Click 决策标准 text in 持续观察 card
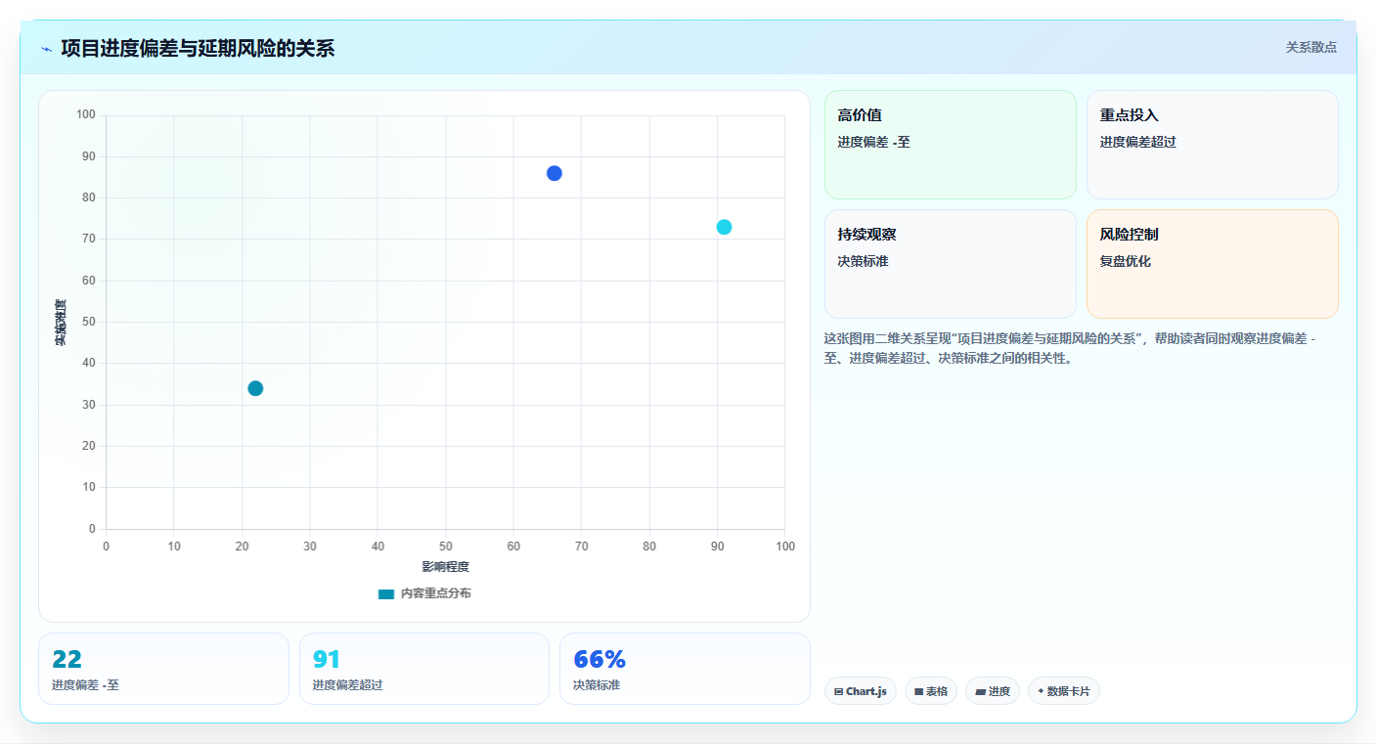 864,262
